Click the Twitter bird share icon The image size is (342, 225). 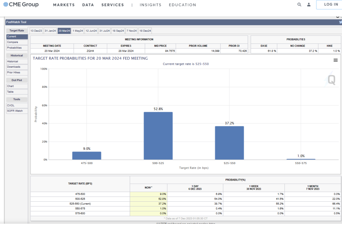pos(340,22)
